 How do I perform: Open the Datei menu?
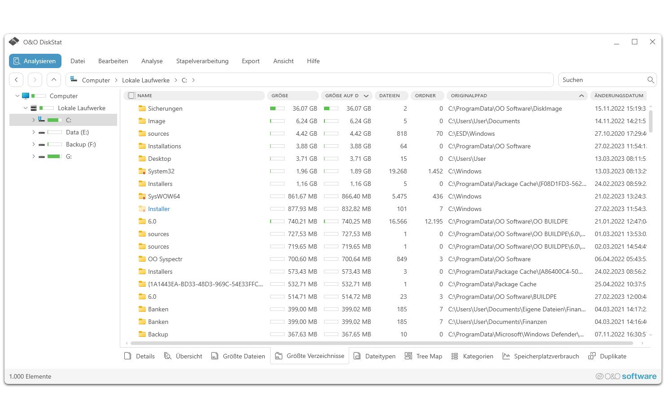click(x=78, y=61)
